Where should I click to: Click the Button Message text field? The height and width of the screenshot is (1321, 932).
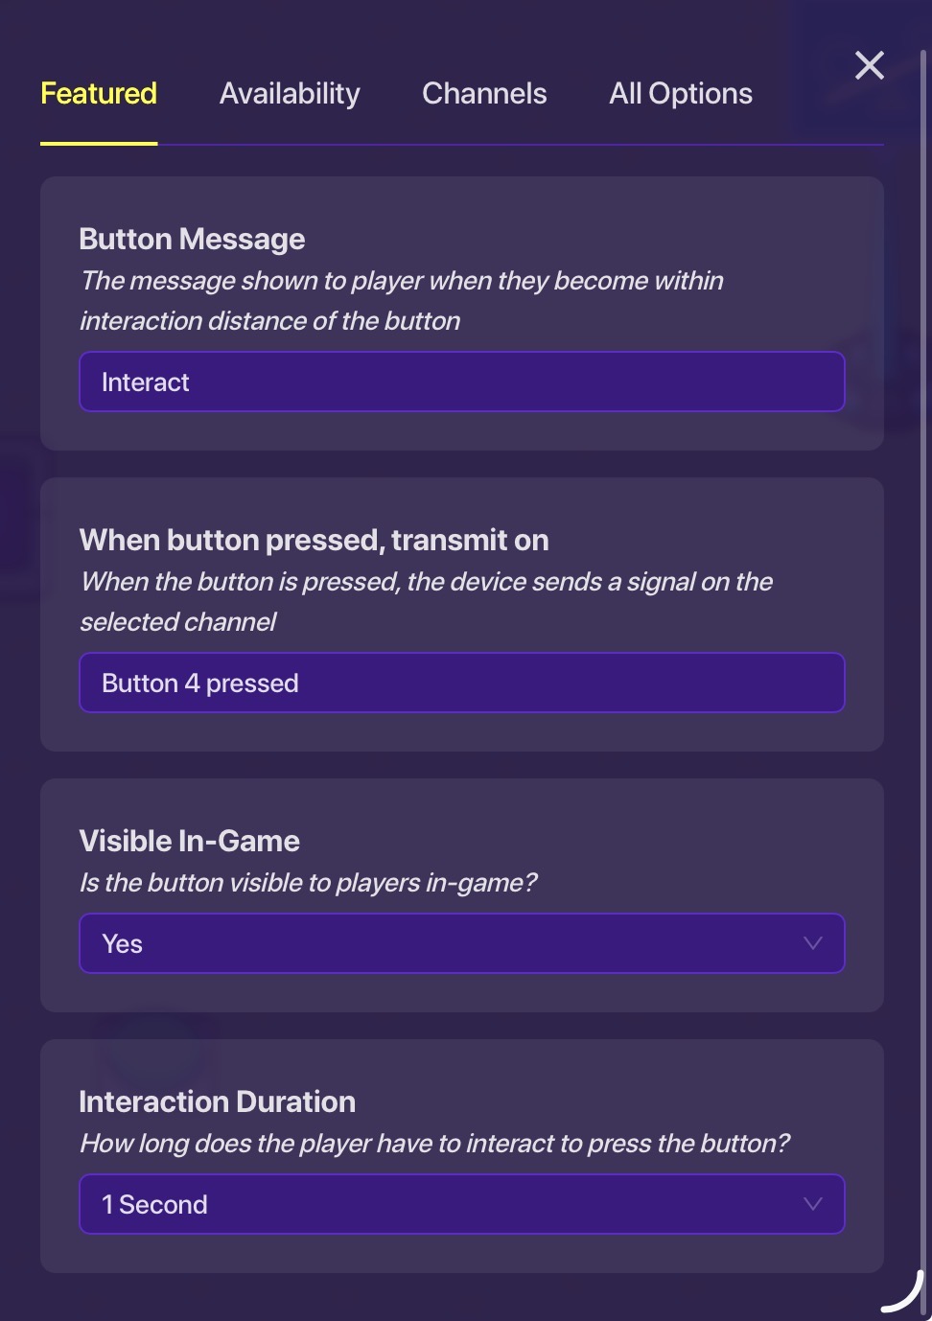tap(461, 382)
